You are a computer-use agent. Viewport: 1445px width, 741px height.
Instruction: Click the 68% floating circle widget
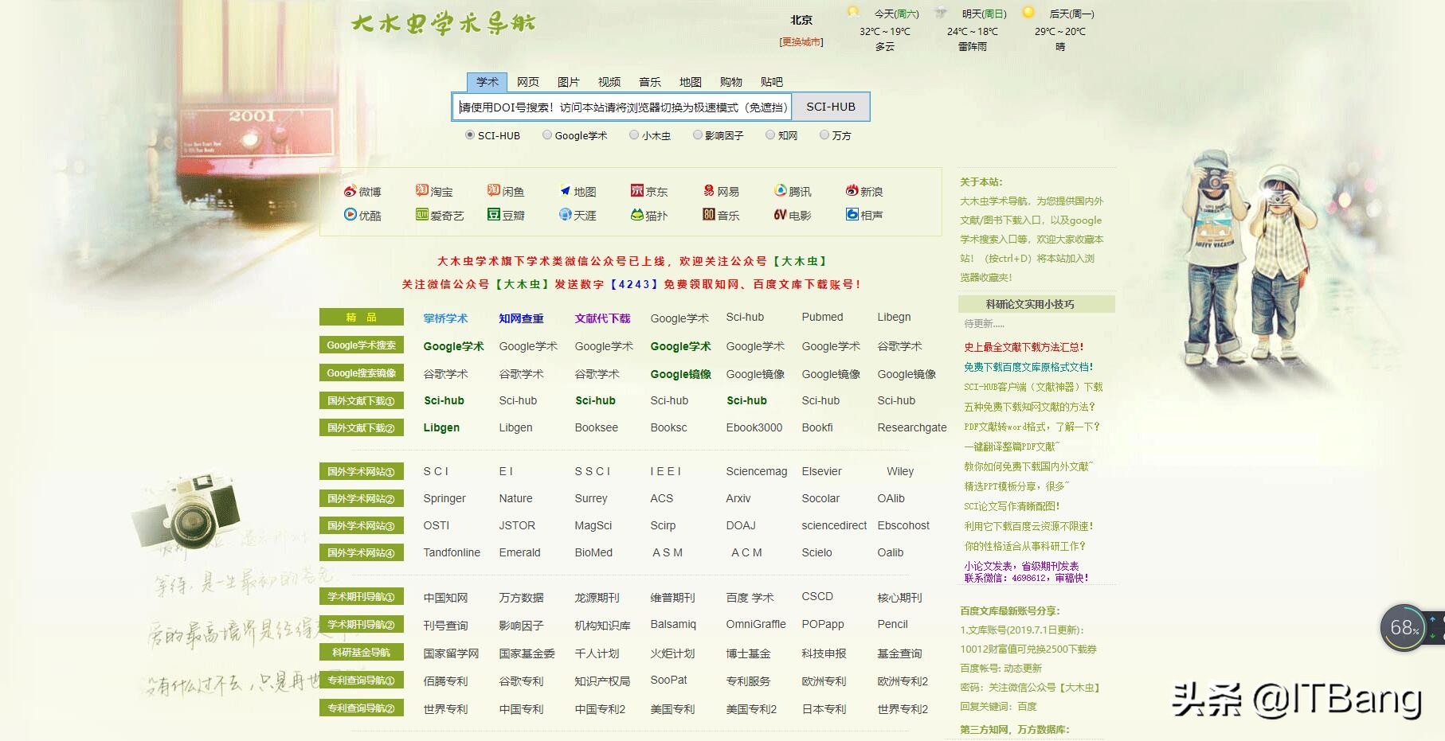pos(1404,628)
